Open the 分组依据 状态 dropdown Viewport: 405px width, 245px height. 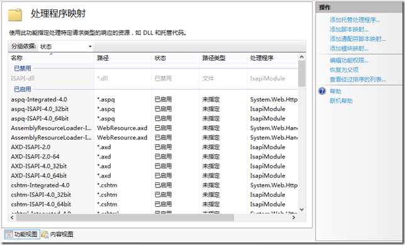click(x=65, y=46)
